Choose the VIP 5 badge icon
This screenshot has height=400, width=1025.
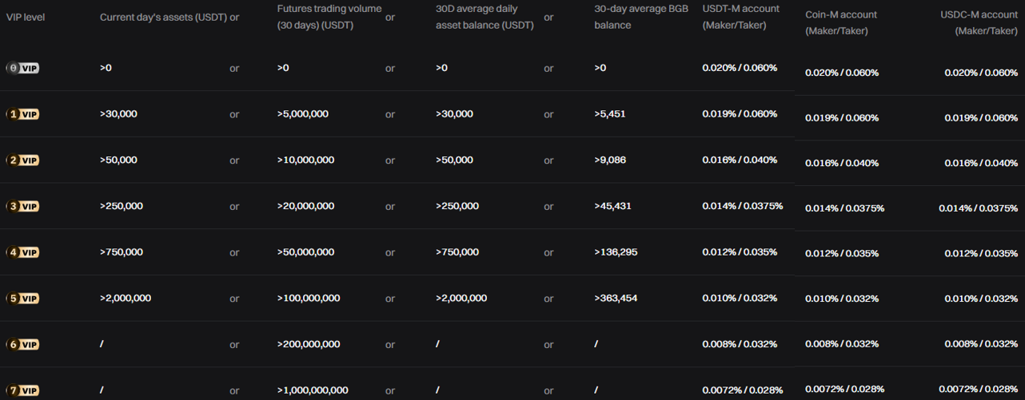22,299
